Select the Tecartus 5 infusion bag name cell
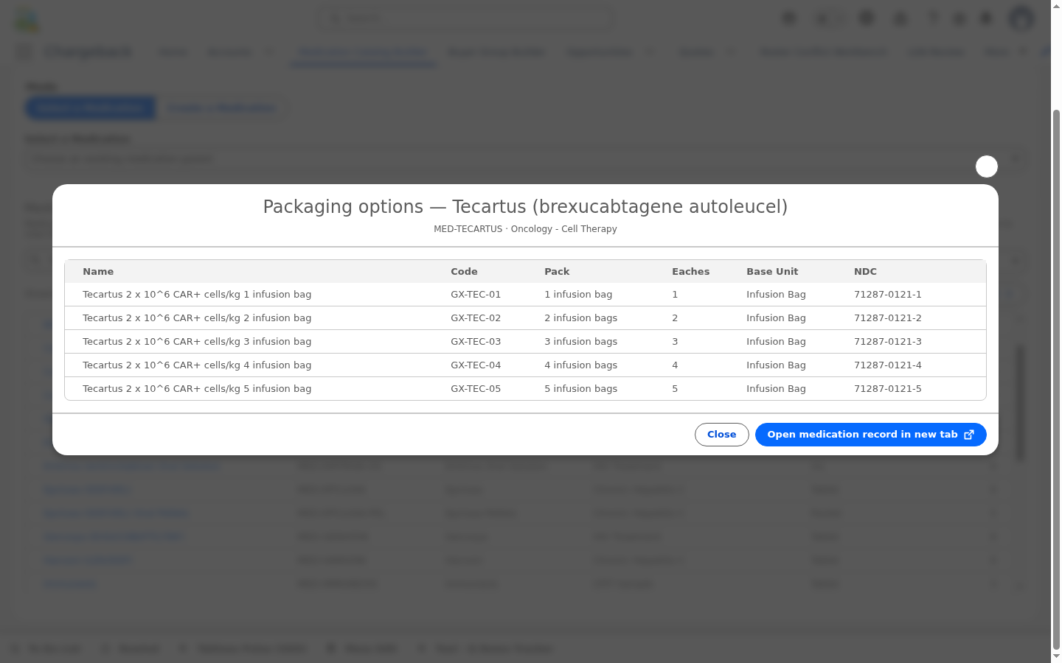Viewport: 1062px width, 663px height. tap(197, 389)
